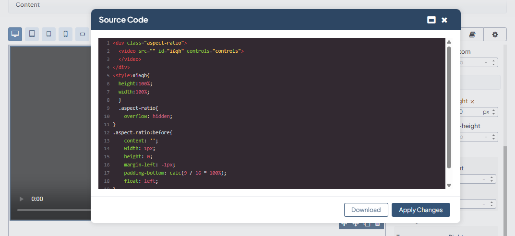Click the padding-bottom calc code line

175,173
